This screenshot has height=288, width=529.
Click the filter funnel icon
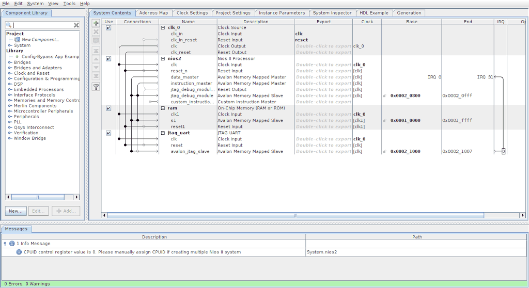(96, 87)
